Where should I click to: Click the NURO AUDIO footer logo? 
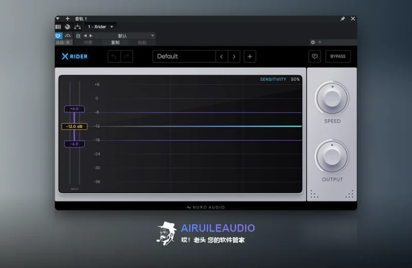tap(205, 207)
